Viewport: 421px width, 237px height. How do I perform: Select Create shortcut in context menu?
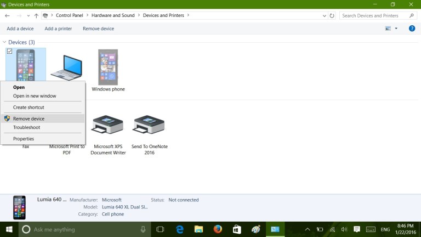pyautogui.click(x=29, y=107)
